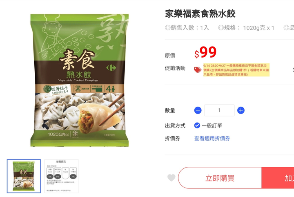Click the $99 price label

(x=205, y=52)
